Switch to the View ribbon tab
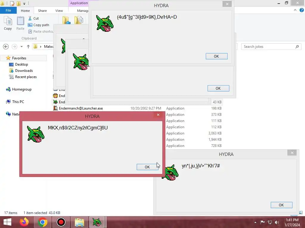 coord(59,11)
